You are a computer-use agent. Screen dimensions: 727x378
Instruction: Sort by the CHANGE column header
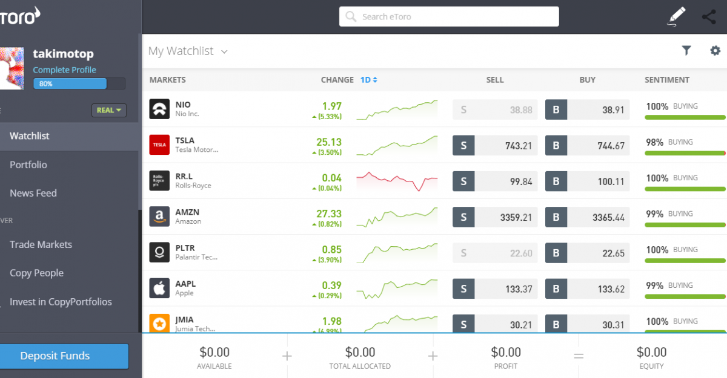[337, 80]
